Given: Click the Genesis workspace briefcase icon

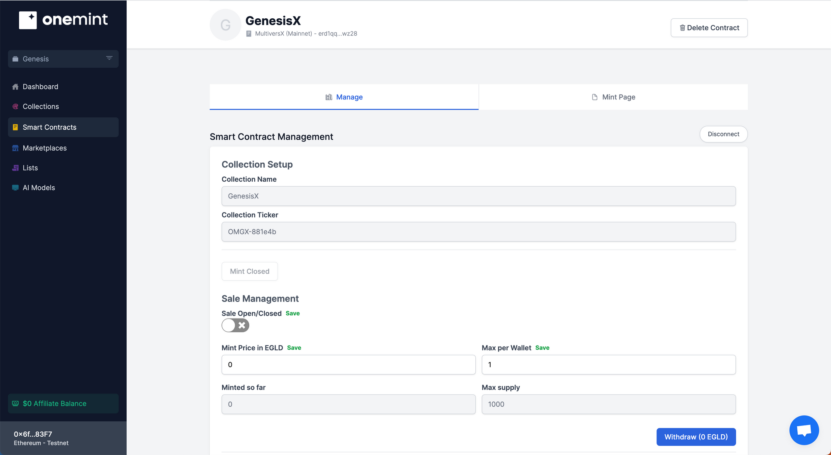Looking at the screenshot, I should tap(15, 59).
